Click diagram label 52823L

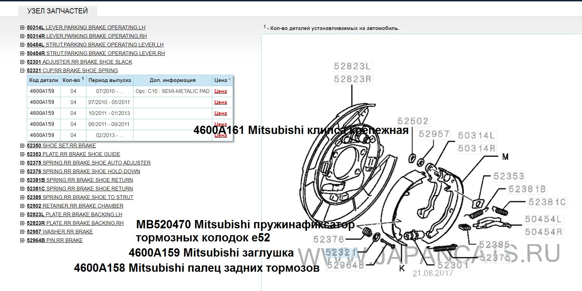[x=353, y=66]
